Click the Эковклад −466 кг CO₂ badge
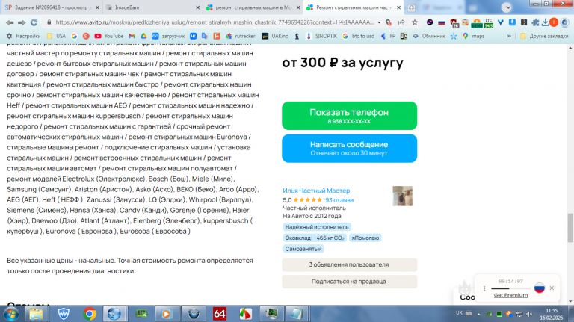The width and height of the screenshot is (574, 322). coord(315,238)
